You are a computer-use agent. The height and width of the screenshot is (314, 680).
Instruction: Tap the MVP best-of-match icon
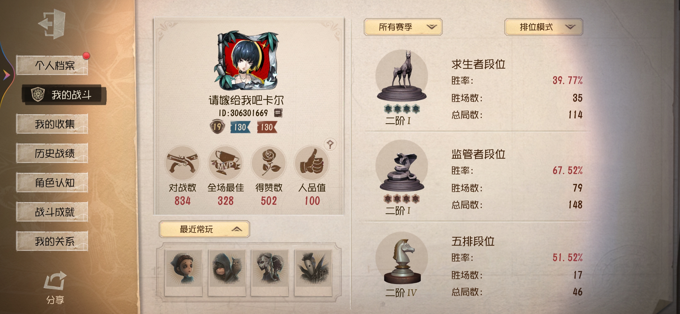click(226, 163)
